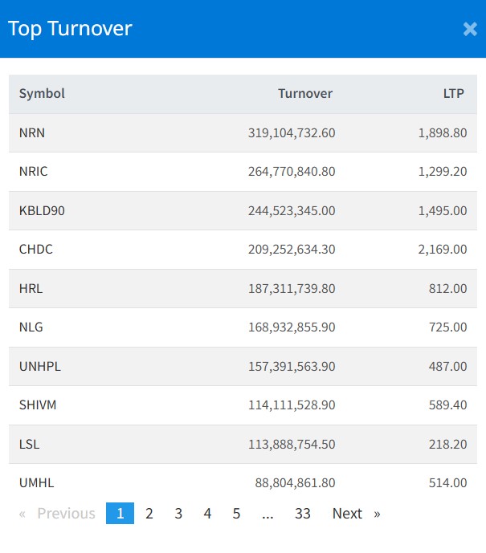Select page 5 in pagination
Viewport: 486px width, 553px height.
coord(236,514)
